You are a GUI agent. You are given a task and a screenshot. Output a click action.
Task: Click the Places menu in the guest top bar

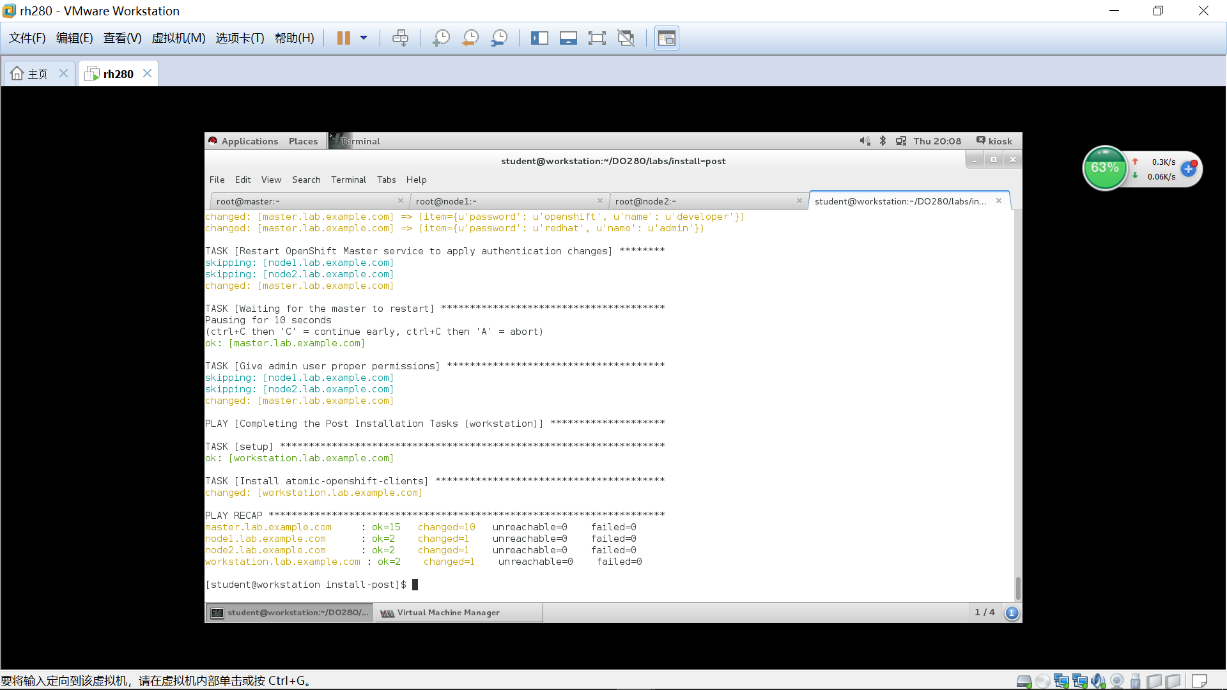303,141
